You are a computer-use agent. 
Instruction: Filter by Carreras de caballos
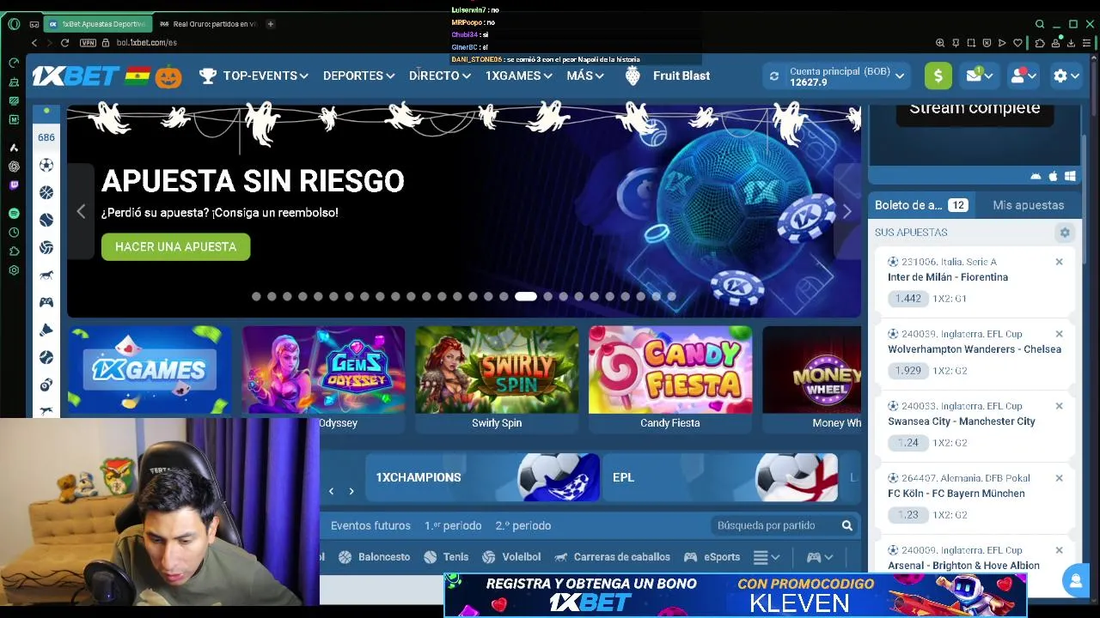612,557
